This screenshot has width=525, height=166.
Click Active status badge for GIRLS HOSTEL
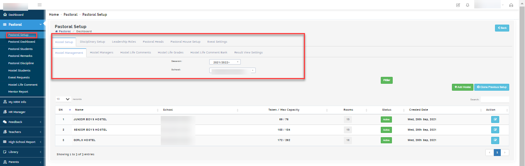386,140
